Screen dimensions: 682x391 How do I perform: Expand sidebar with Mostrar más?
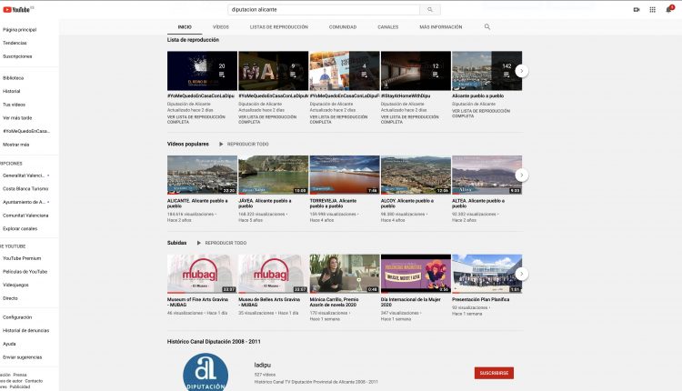click(x=16, y=144)
